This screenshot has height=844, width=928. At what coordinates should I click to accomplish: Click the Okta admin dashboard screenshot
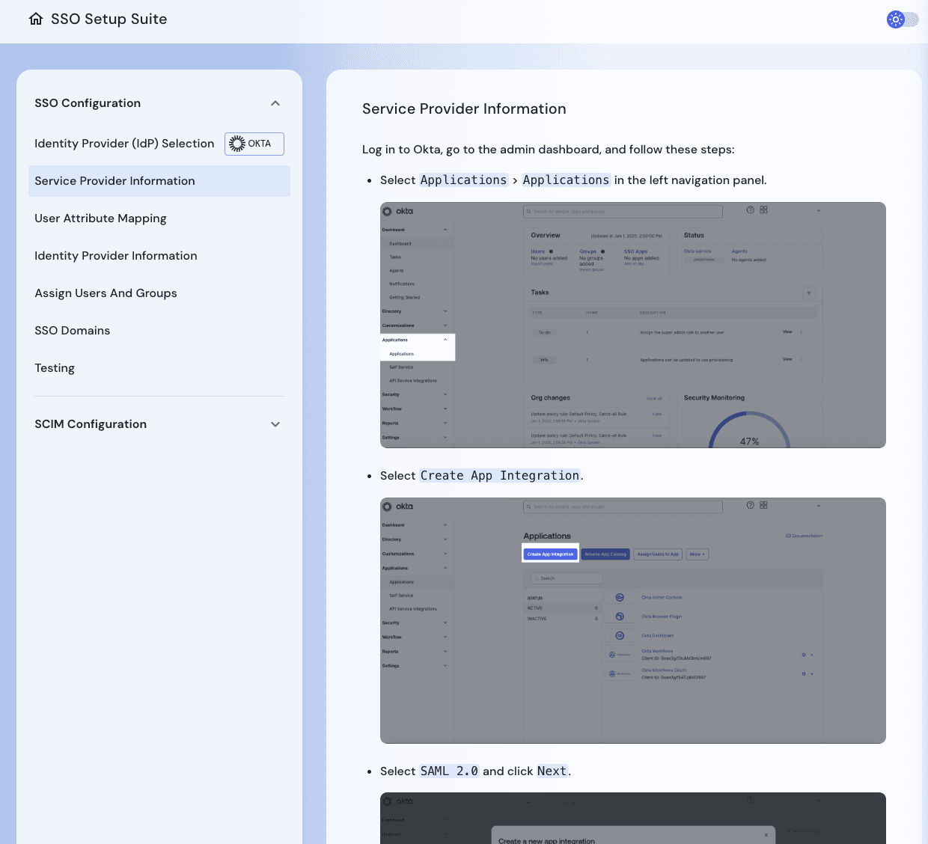[x=632, y=324]
